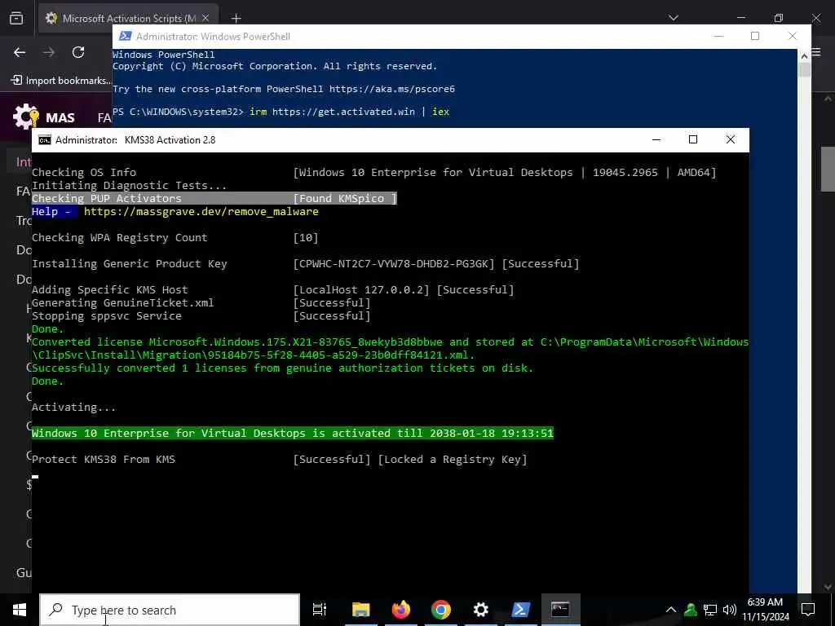Open network status tray icon
This screenshot has width=835, height=626.
pyautogui.click(x=710, y=610)
